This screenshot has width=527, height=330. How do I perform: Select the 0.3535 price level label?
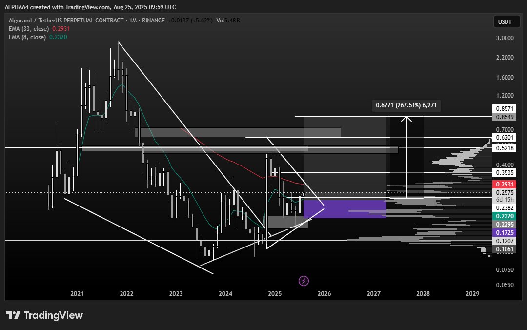[x=504, y=173]
